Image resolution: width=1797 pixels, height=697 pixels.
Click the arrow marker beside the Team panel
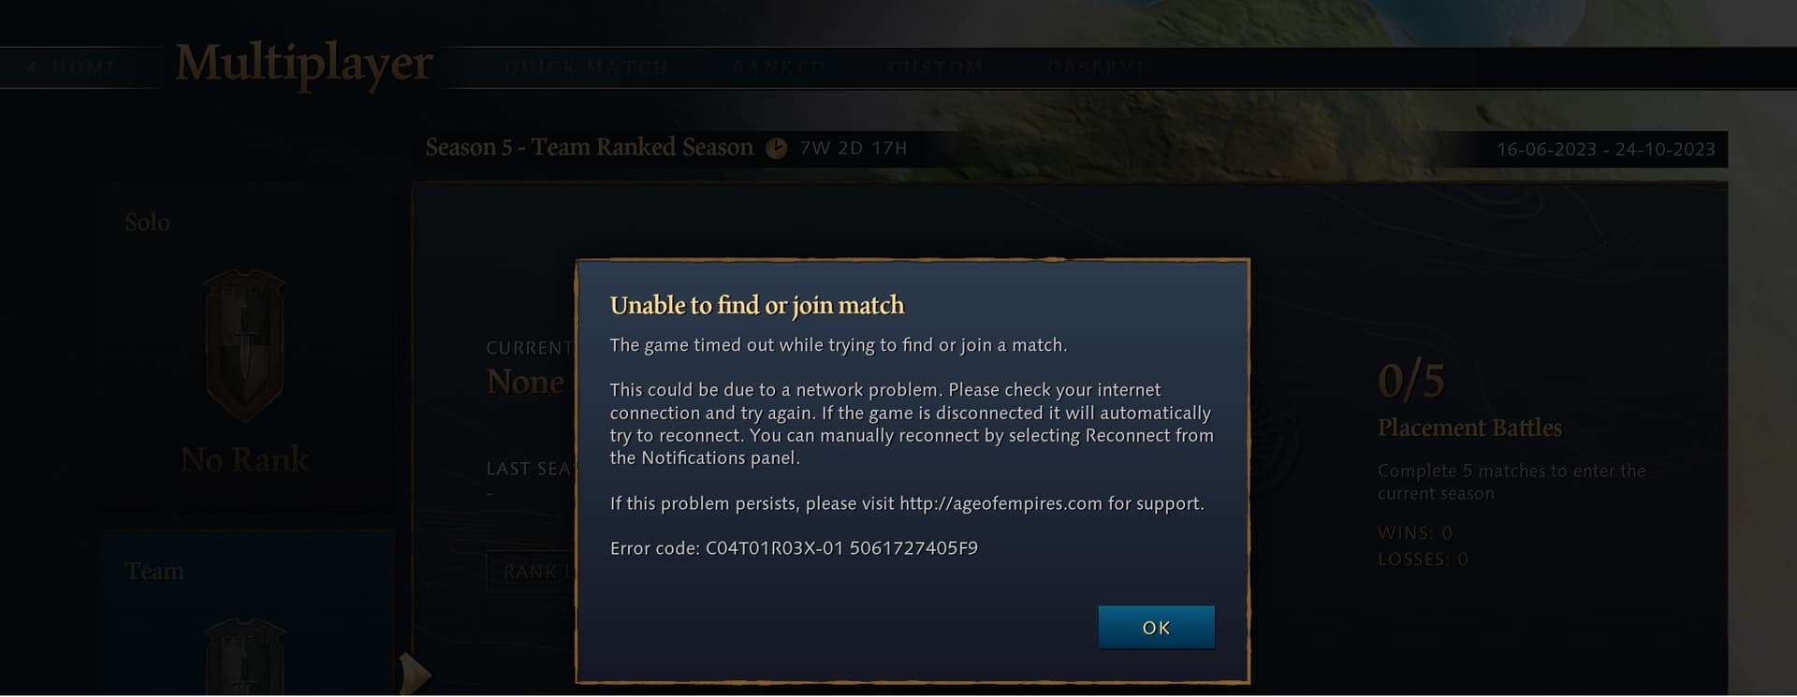pyautogui.click(x=415, y=673)
